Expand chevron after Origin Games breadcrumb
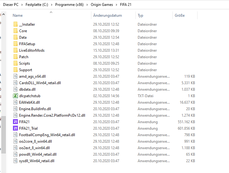Screen dimensions: 229x173 click(117, 5)
